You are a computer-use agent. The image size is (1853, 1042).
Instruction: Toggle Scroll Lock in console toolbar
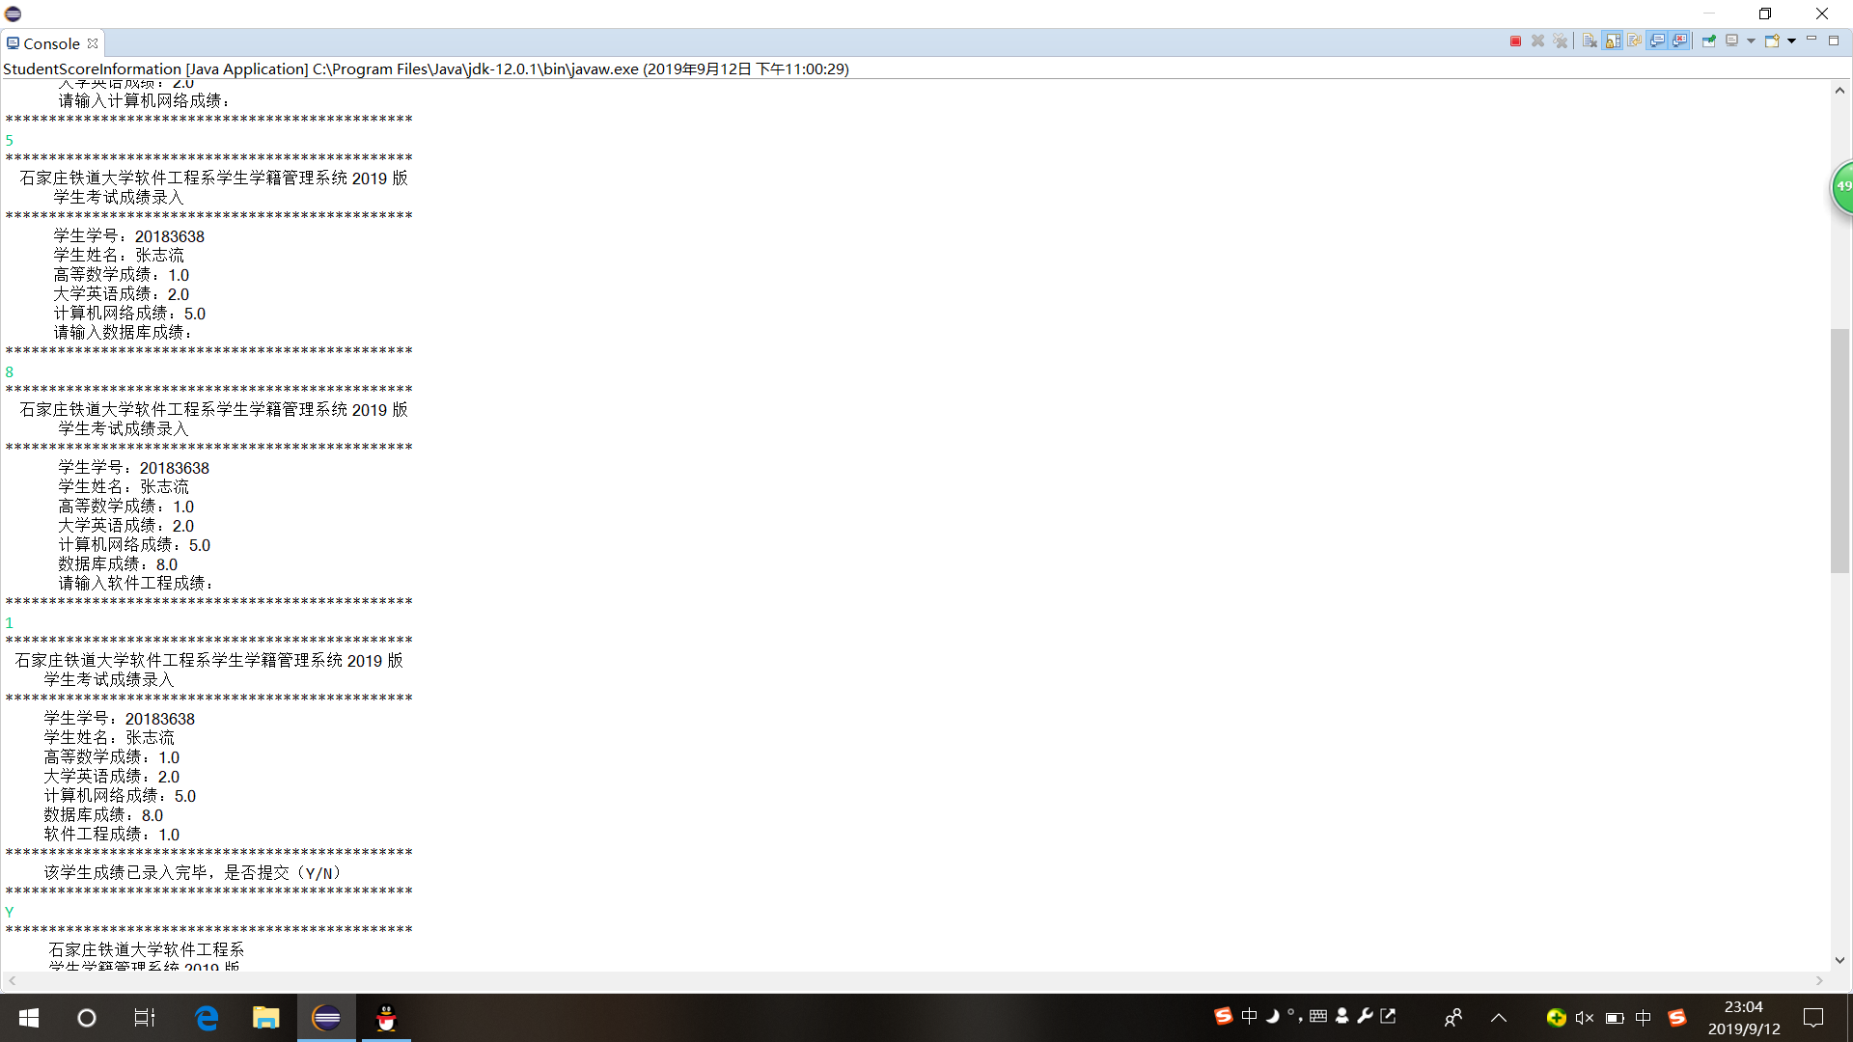pyautogui.click(x=1613, y=41)
